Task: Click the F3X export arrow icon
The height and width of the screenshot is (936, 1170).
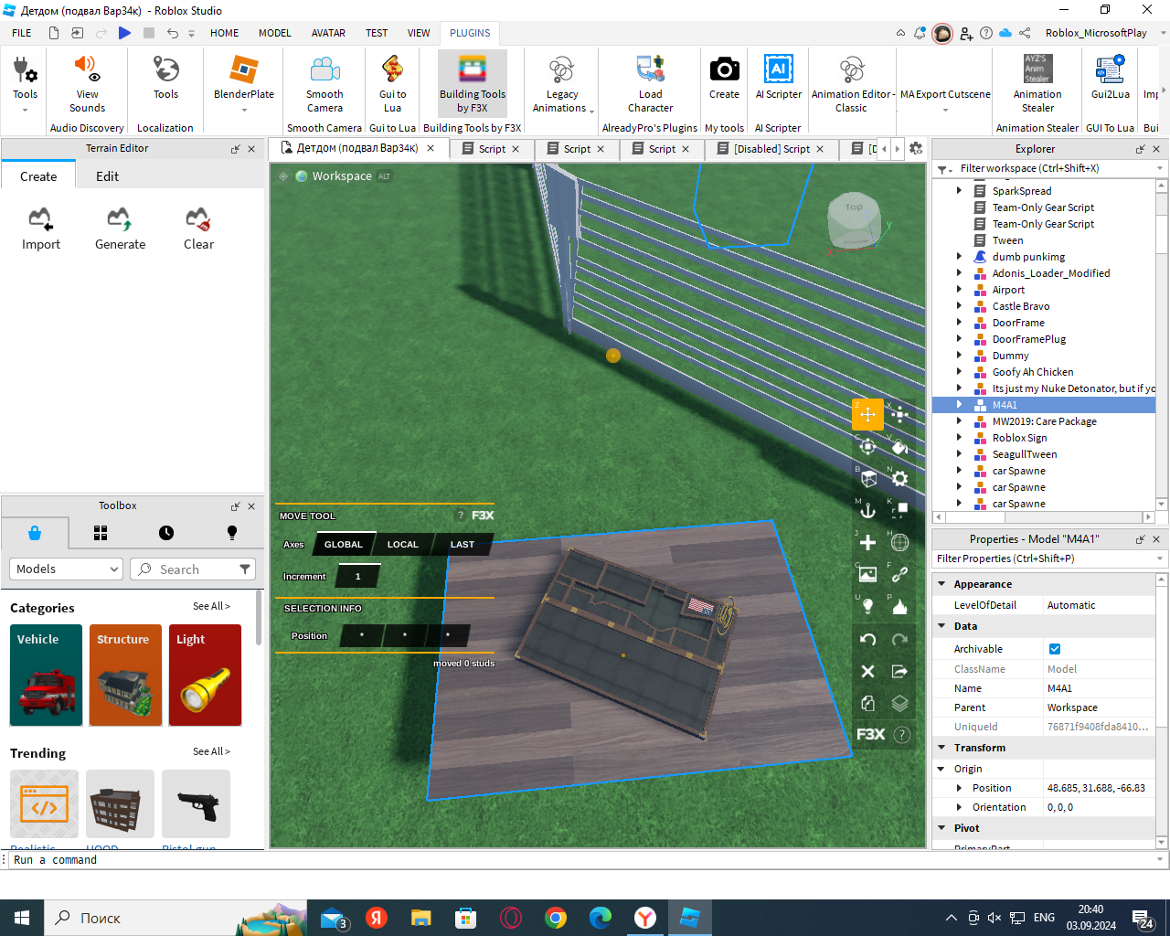Action: pos(899,672)
